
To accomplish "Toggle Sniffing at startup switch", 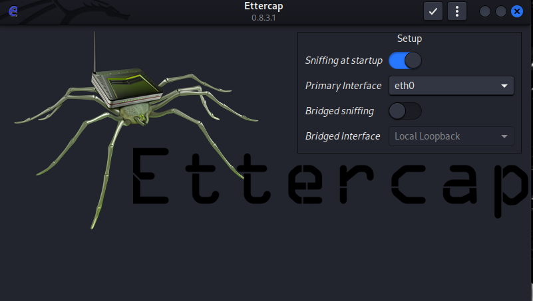I will pyautogui.click(x=405, y=60).
